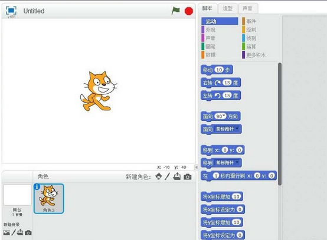Open 鼠标指针 dropdown in 面向 block
Viewport: 327px width, 240px height.
pos(227,129)
